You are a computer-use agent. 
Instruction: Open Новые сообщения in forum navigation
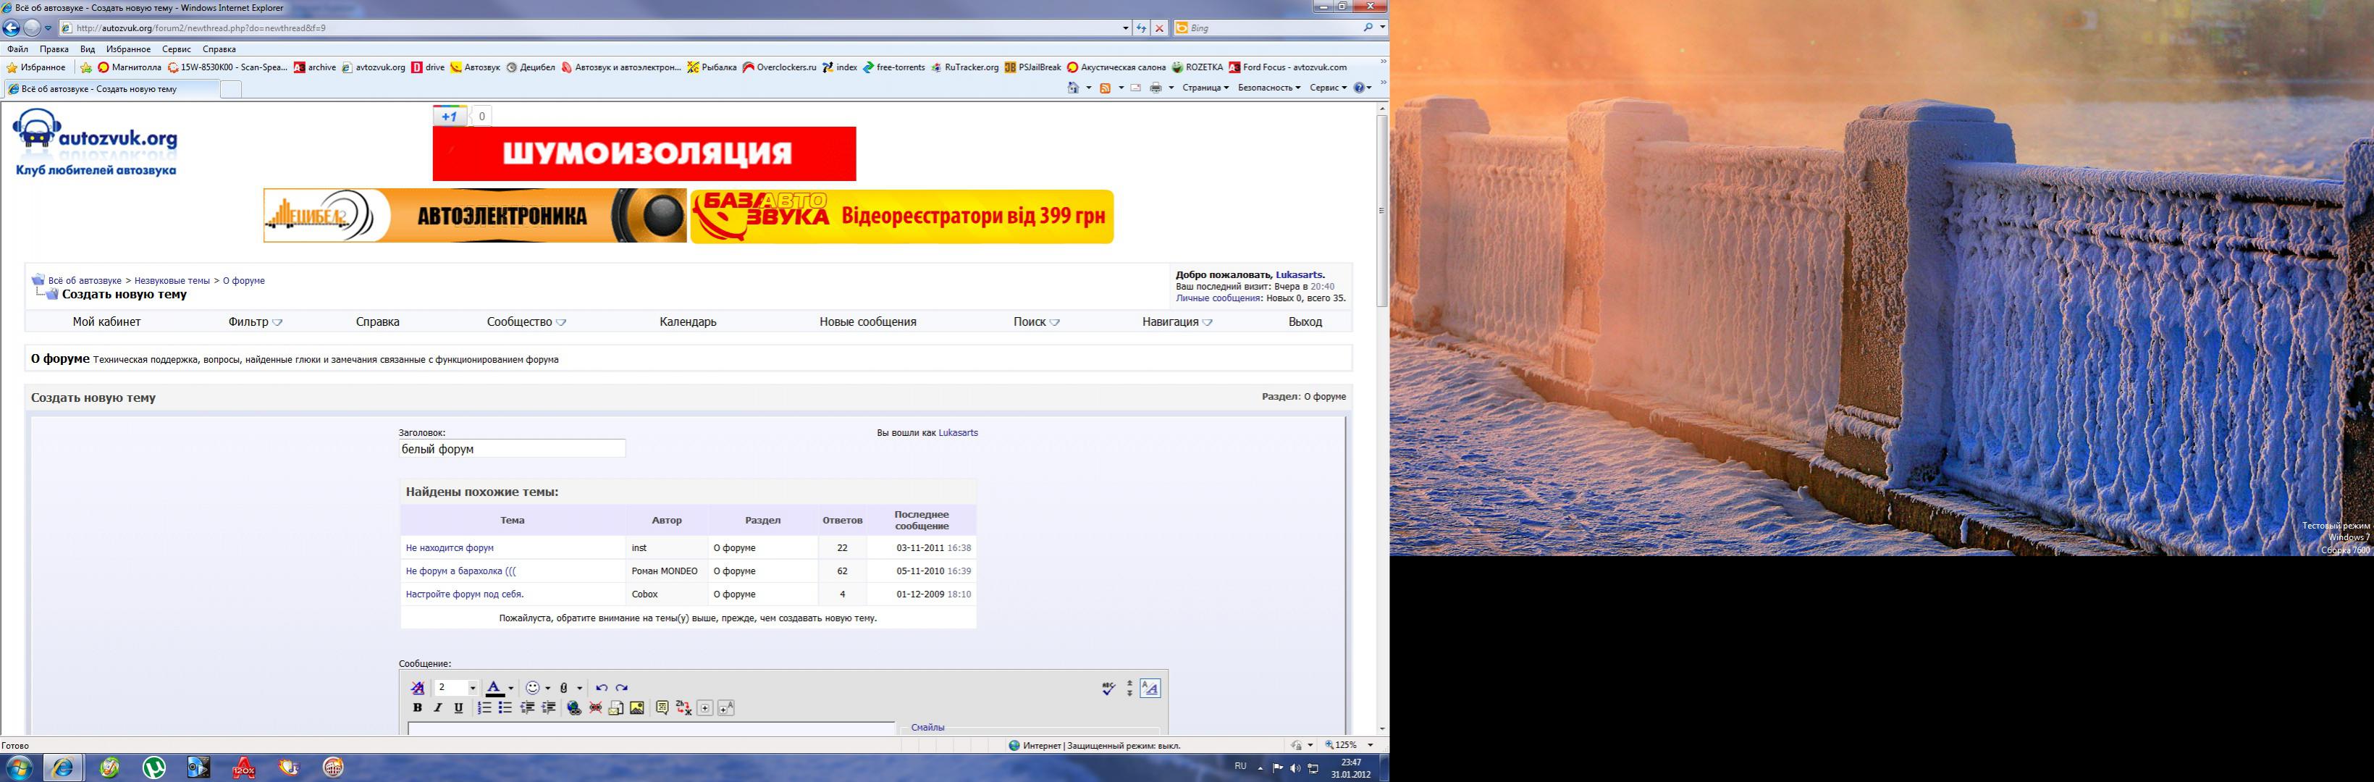(867, 321)
